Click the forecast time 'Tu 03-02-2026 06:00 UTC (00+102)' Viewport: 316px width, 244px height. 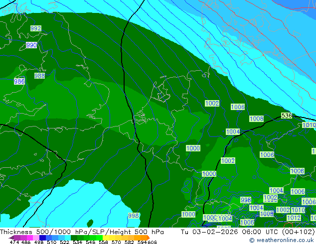[248, 232]
